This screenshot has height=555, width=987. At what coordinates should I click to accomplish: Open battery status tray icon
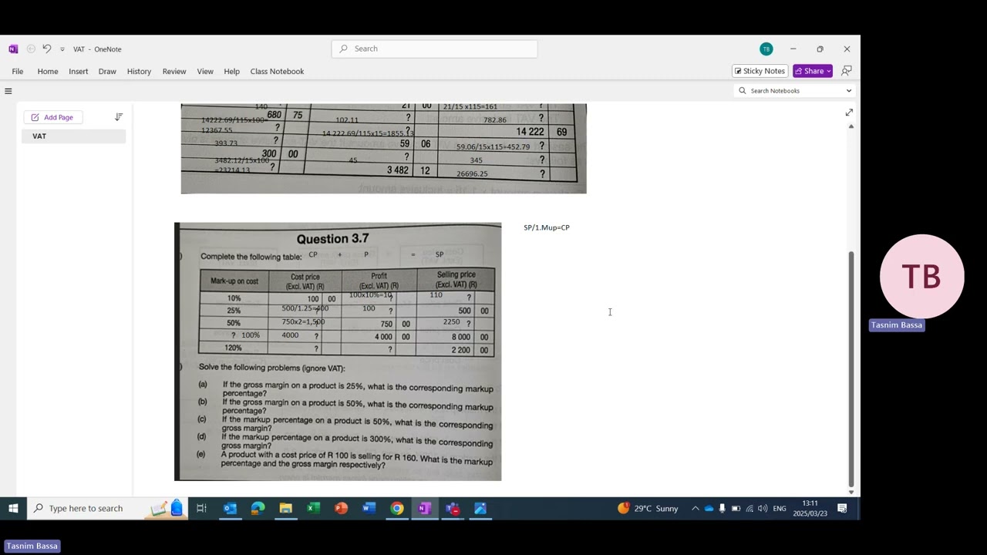tap(736, 508)
